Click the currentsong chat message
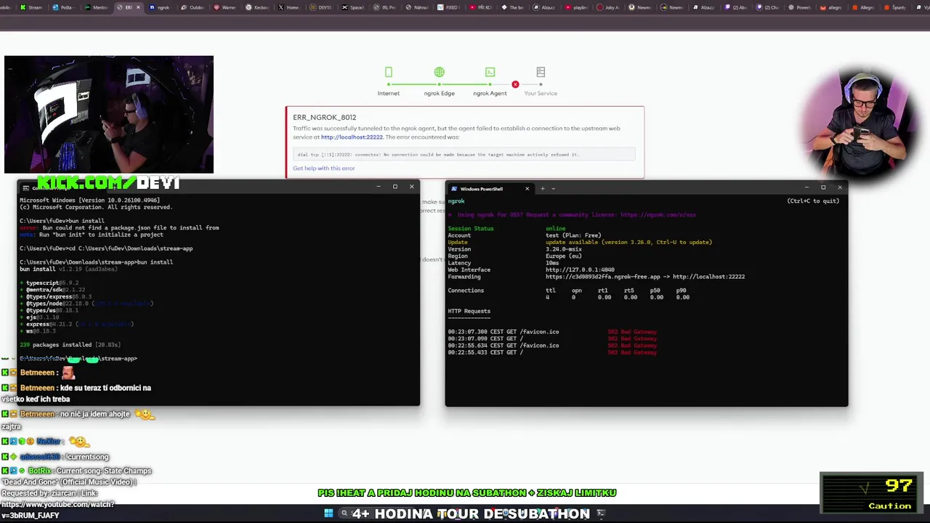Image resolution: width=930 pixels, height=523 pixels. point(88,457)
